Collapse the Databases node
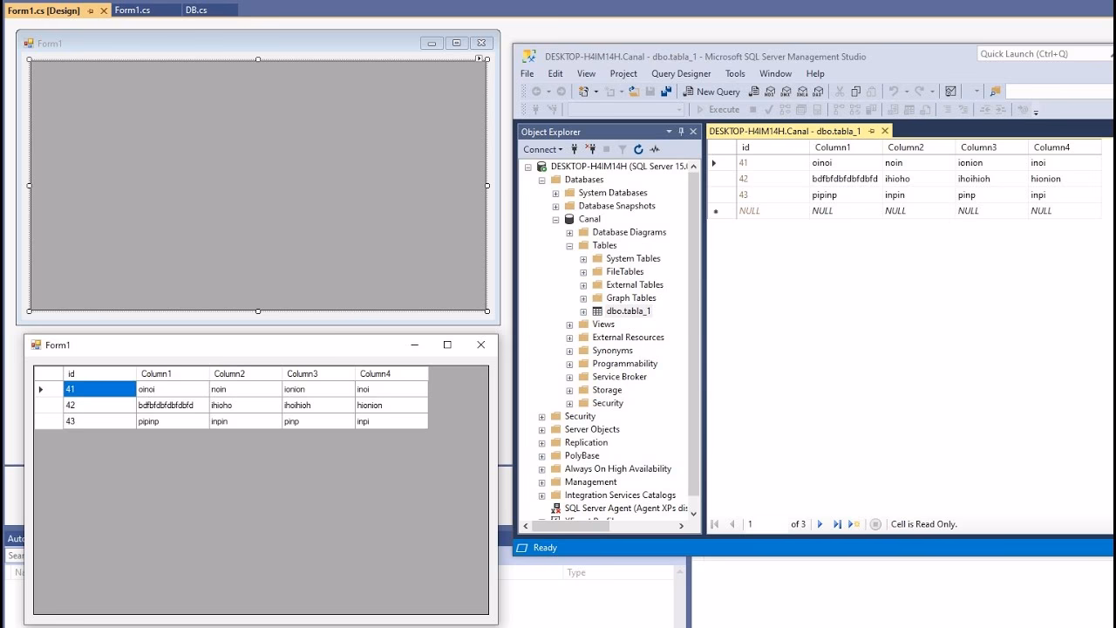The image size is (1116, 628). click(541, 180)
